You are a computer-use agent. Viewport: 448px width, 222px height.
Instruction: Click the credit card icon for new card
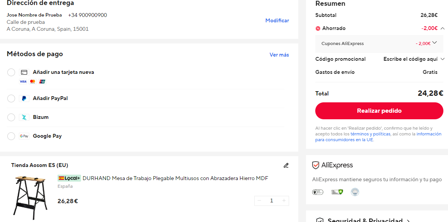click(x=24, y=72)
